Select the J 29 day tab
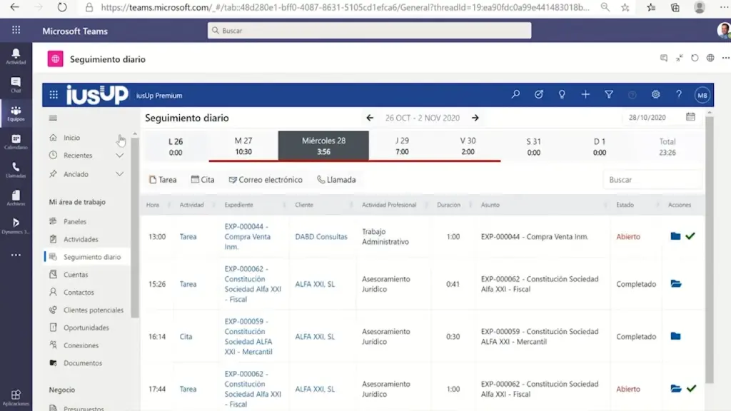 pyautogui.click(x=402, y=146)
